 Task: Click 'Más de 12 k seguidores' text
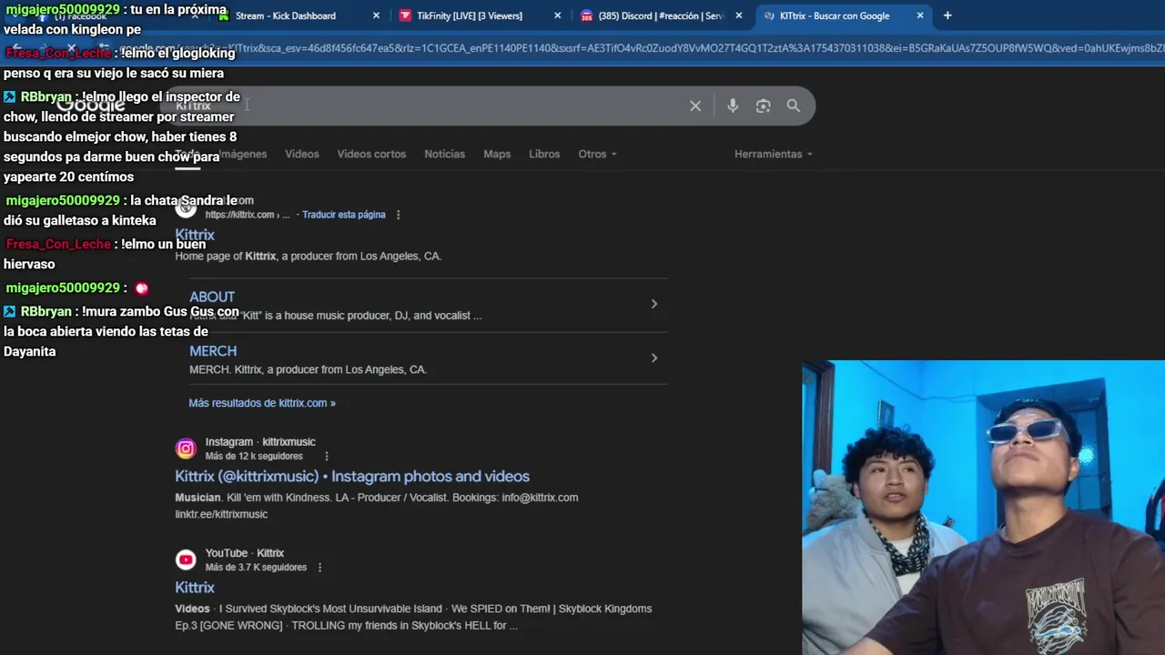click(x=254, y=456)
